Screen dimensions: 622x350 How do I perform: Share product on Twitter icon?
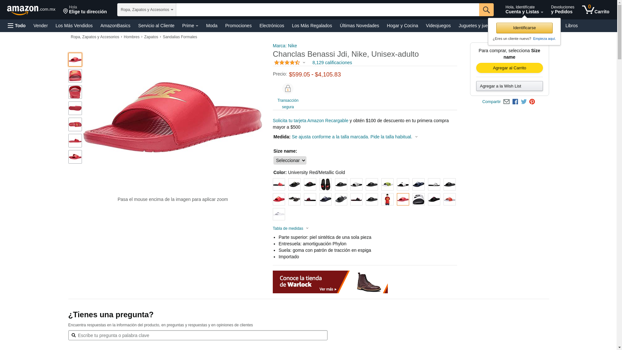click(x=524, y=102)
